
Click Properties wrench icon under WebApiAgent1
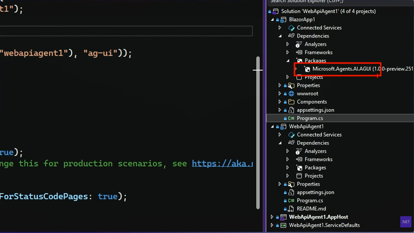[x=291, y=184]
